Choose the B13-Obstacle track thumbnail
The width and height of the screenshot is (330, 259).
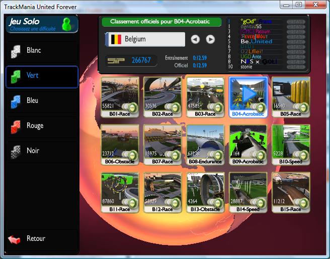click(205, 191)
